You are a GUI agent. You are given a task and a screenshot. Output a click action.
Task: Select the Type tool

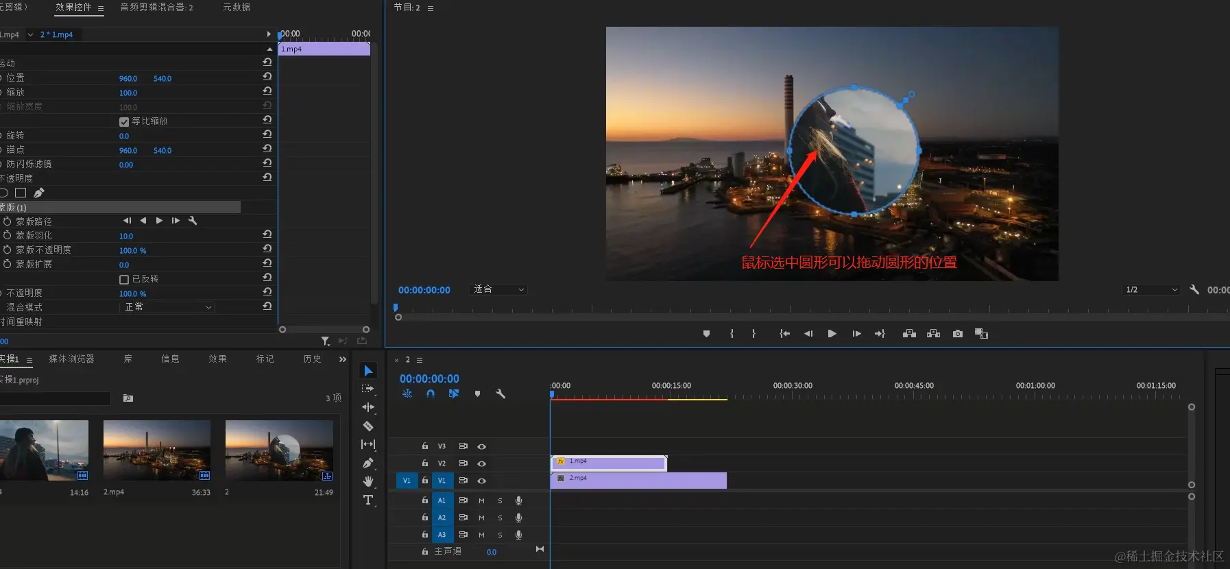[x=368, y=500]
